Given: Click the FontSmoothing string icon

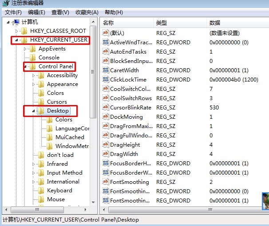Looking at the screenshot, I should pos(106,182).
